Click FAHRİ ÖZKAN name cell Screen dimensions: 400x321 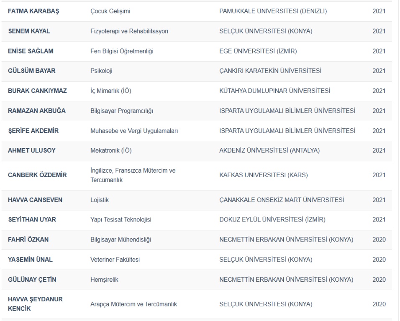click(x=28, y=239)
